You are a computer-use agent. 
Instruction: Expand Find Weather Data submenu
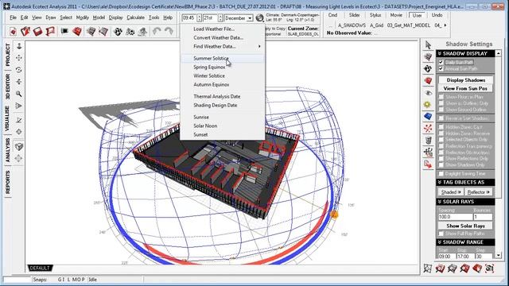point(223,46)
